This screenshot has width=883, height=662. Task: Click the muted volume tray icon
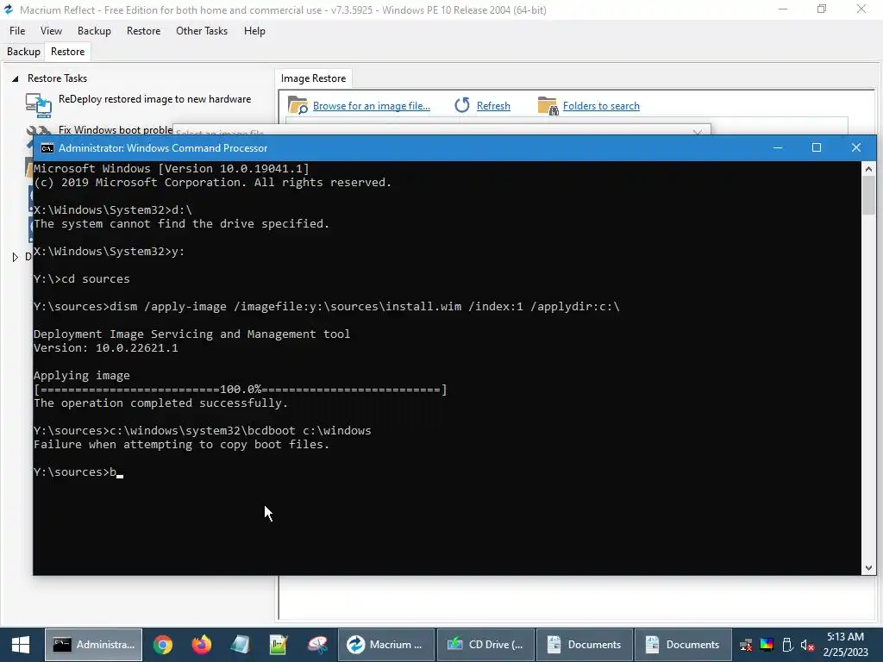coord(807,645)
